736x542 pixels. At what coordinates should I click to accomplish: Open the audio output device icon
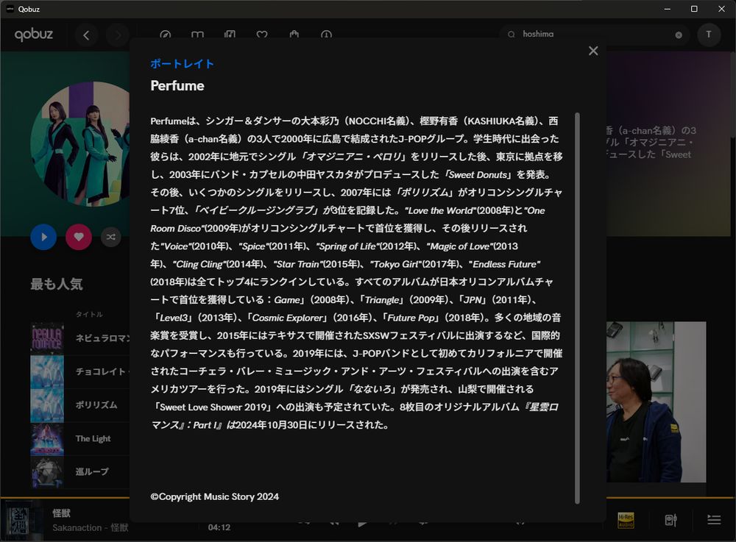(x=670, y=520)
